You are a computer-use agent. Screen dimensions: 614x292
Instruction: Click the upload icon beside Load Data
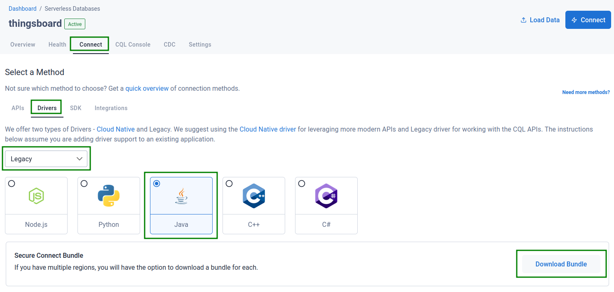524,20
